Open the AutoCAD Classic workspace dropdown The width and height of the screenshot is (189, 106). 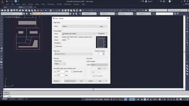click(12, 14)
